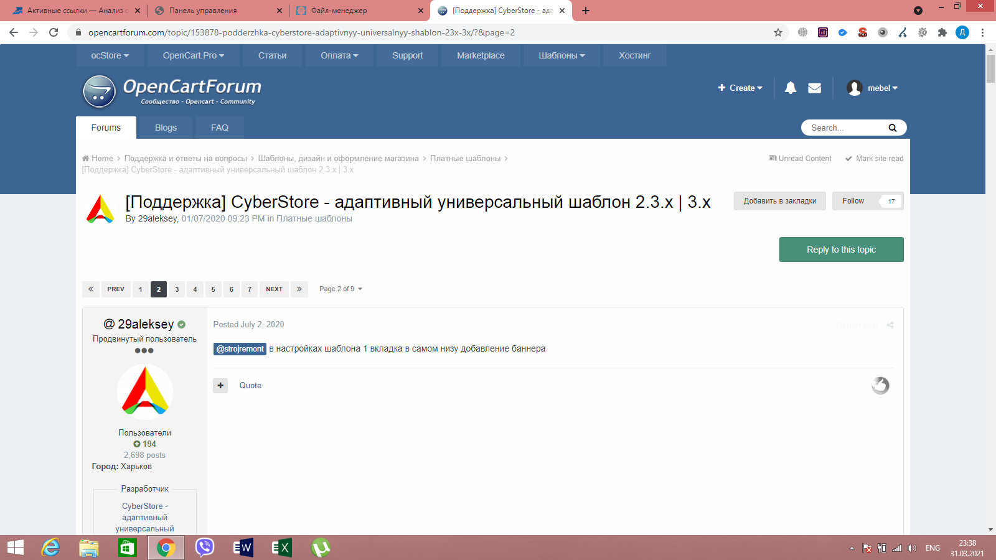Open new browser tab
This screenshot has width=996, height=560.
(586, 11)
